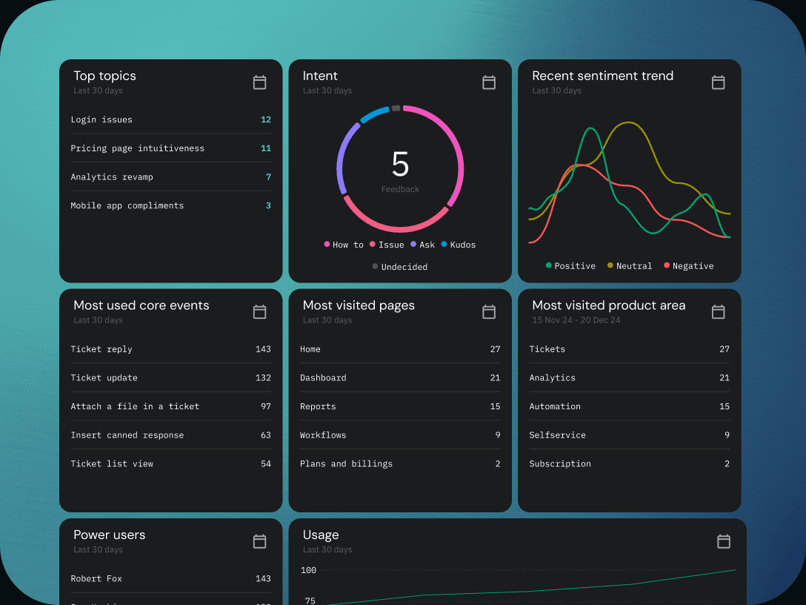
Task: Open the Ticket reply event row
Action: point(170,348)
